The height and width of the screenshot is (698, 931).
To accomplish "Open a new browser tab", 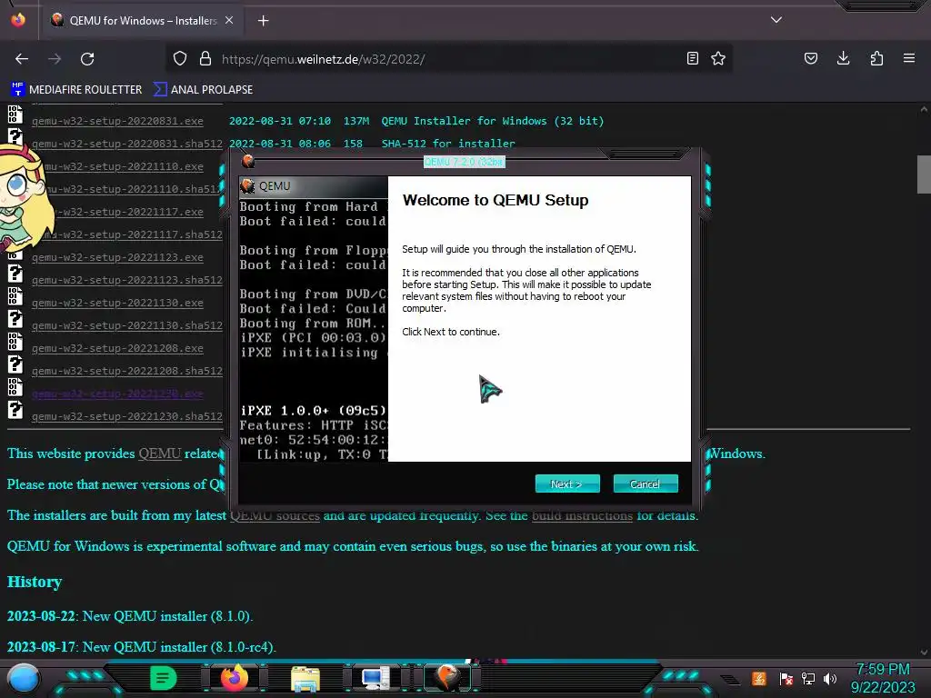I will point(263,21).
